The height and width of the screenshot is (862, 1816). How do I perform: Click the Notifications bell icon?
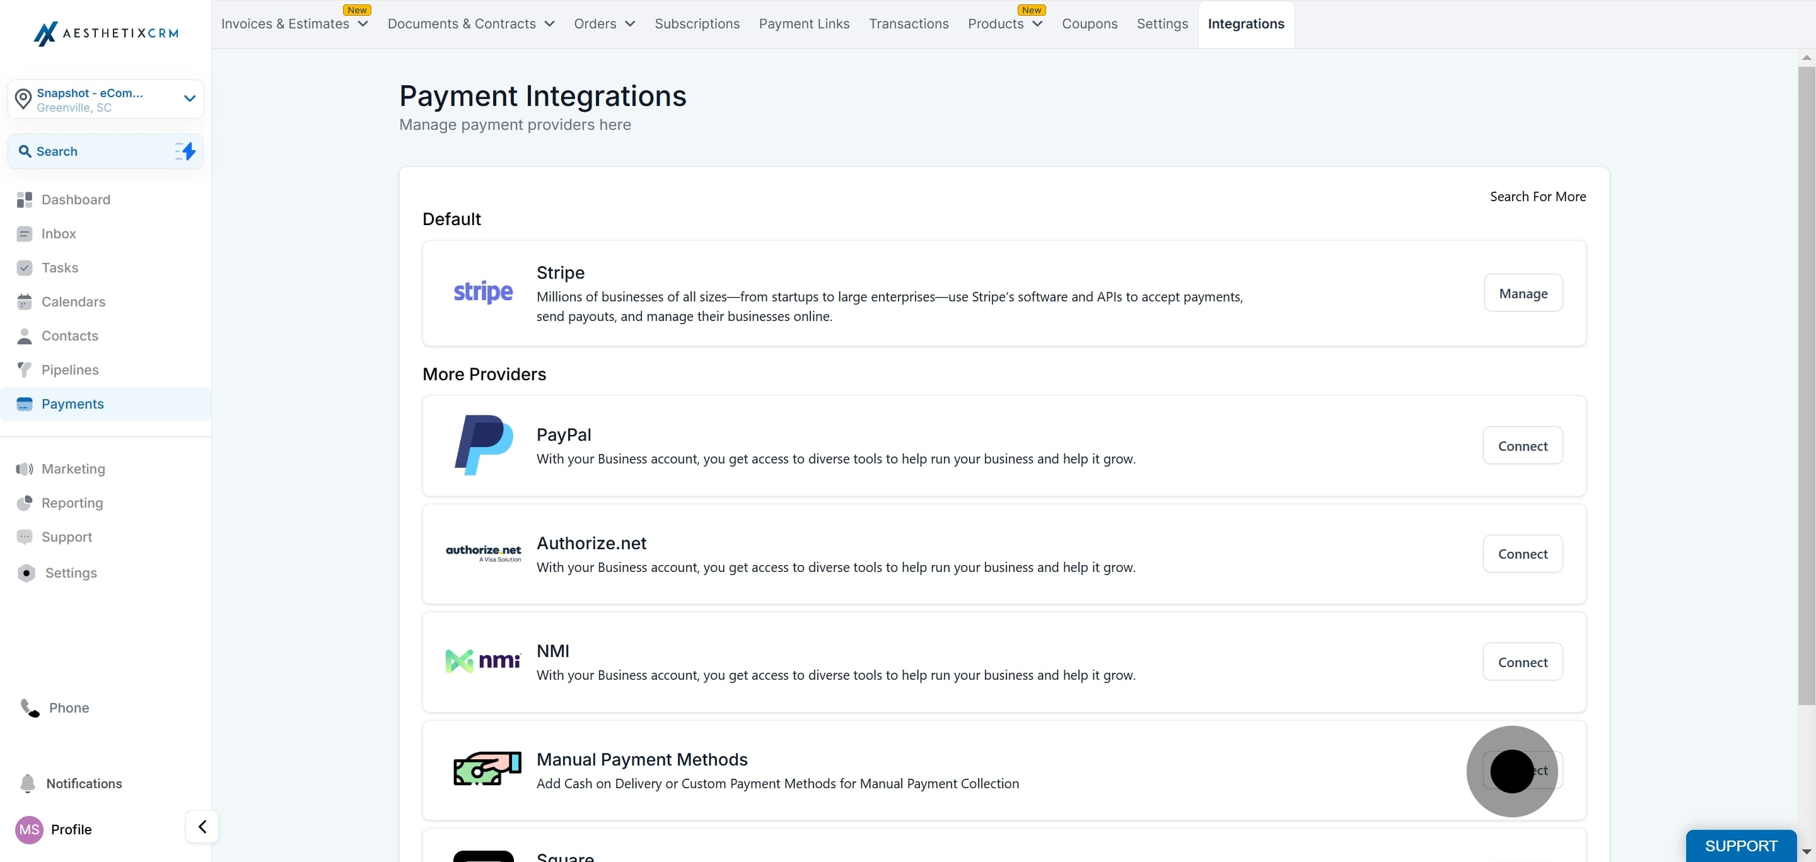28,783
